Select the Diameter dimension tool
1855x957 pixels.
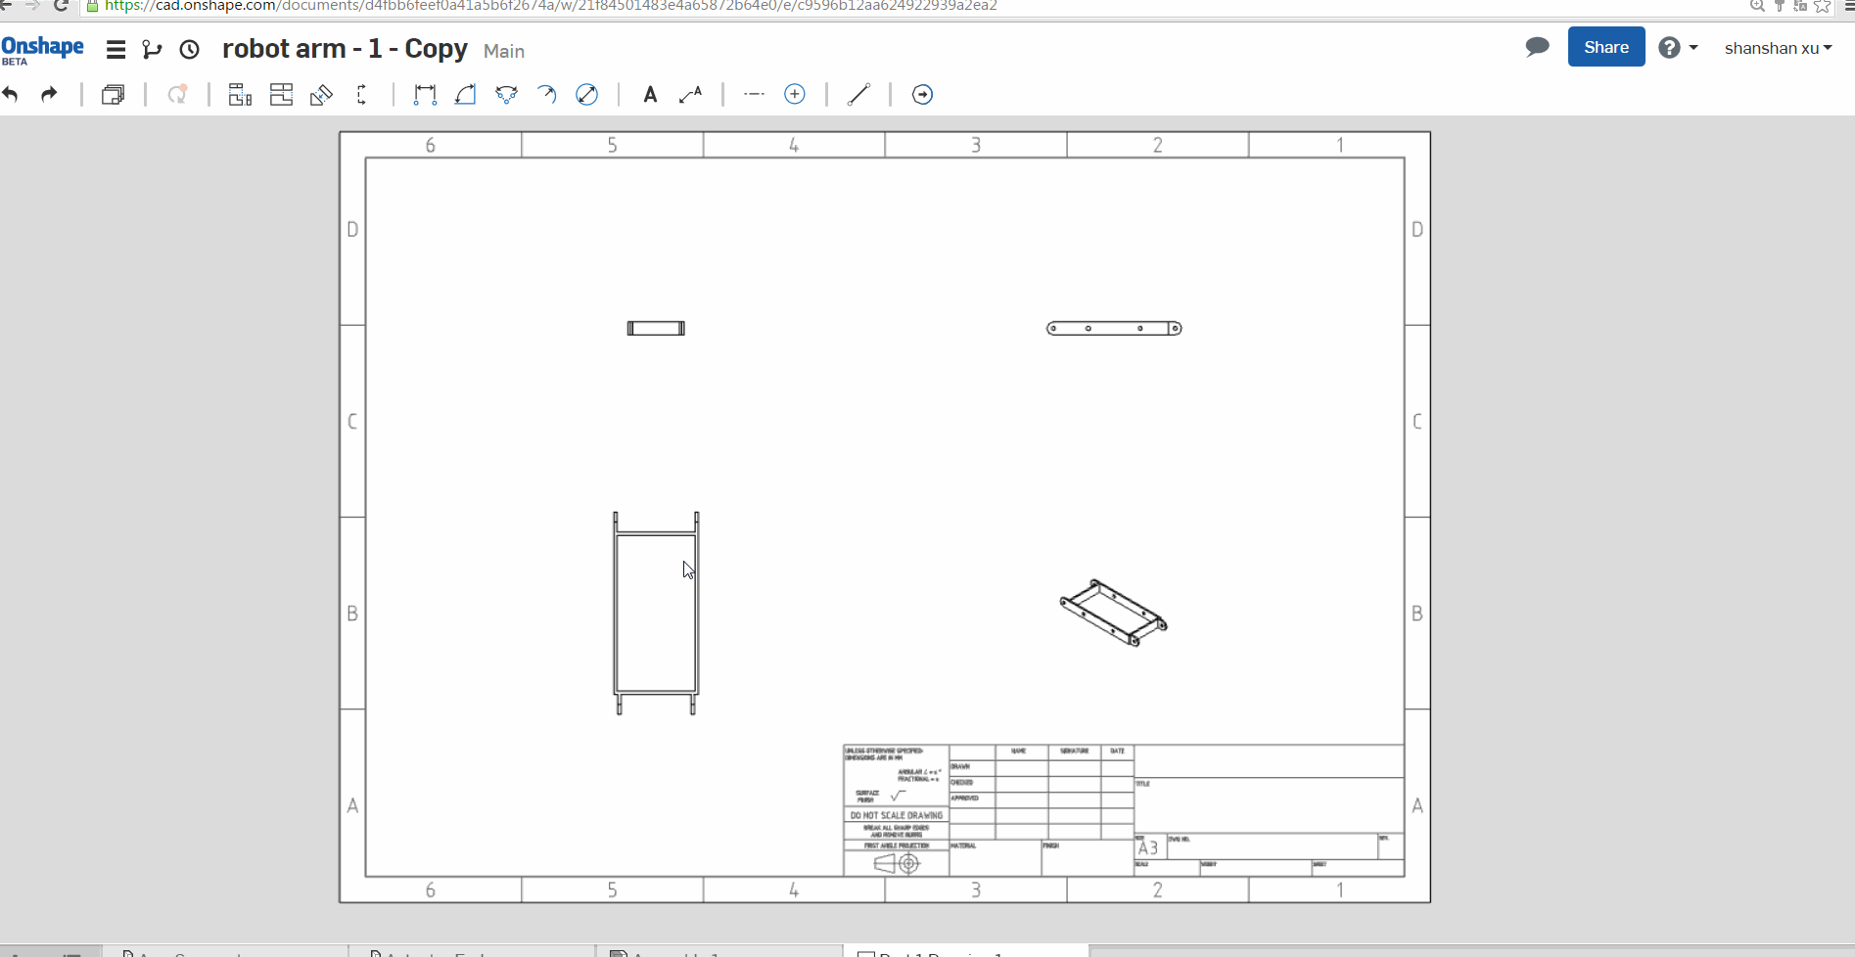click(586, 94)
